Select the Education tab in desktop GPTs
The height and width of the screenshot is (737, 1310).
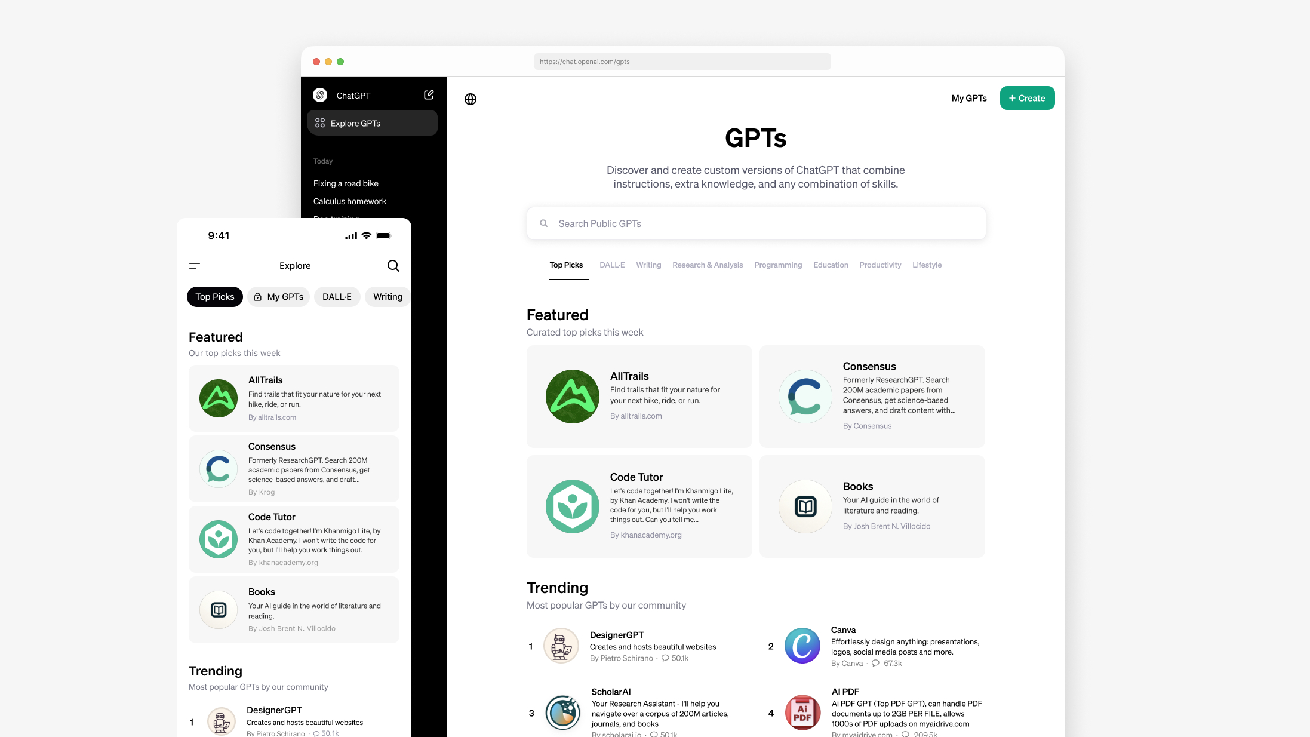[829, 265]
